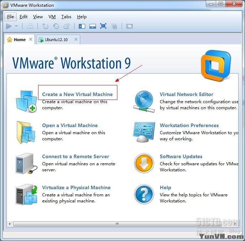
Task: Open the Tabs menu
Action: click(x=66, y=17)
